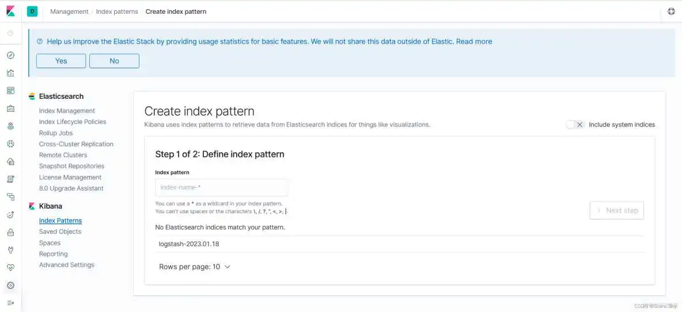Screen dimensions: 682x312
Task: Focus the Index pattern input field
Action: (221, 187)
